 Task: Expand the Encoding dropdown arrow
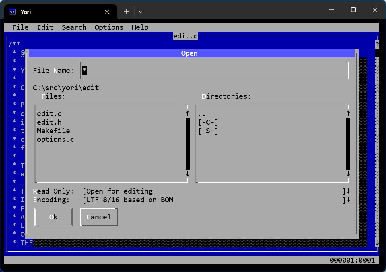[x=348, y=200]
